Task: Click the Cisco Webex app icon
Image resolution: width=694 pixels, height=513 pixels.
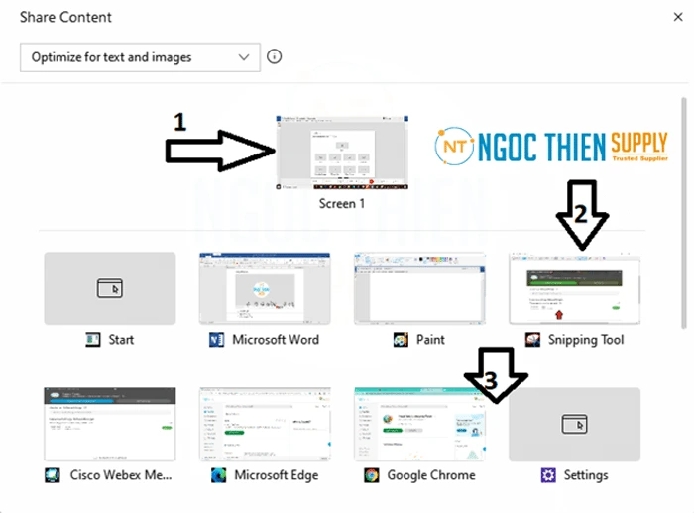Action: pyautogui.click(x=53, y=475)
